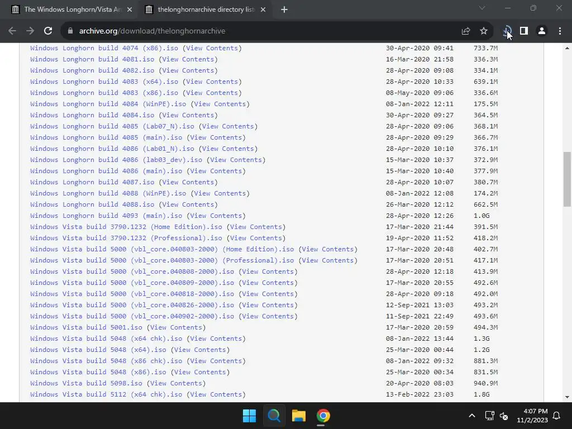Go back to the previous page
The image size is (572, 429).
(x=12, y=31)
